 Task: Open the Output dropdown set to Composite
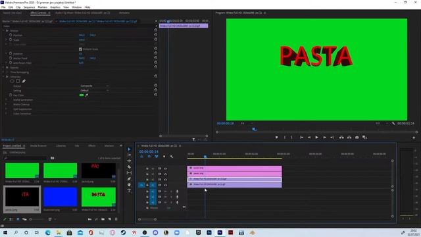tap(94, 86)
